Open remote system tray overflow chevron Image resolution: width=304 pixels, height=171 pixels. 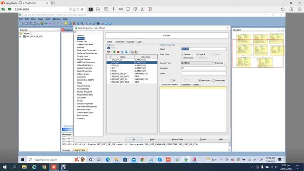pos(221,160)
